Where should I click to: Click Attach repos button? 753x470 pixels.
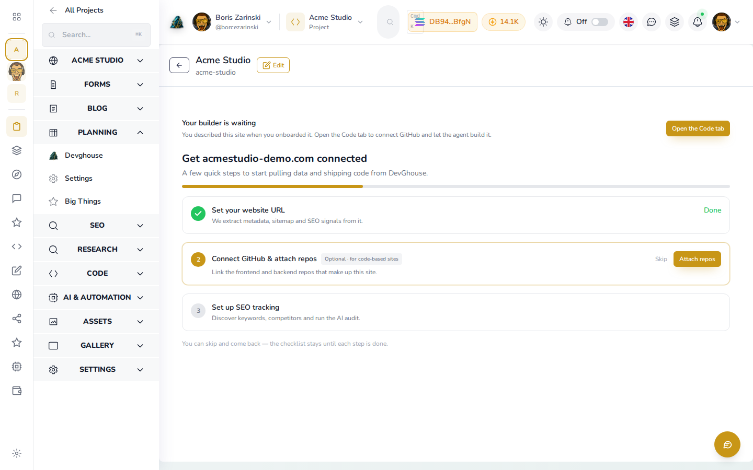pos(697,259)
